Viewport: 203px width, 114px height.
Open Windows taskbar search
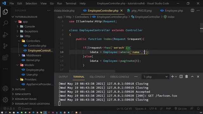click(x=6, y=113)
